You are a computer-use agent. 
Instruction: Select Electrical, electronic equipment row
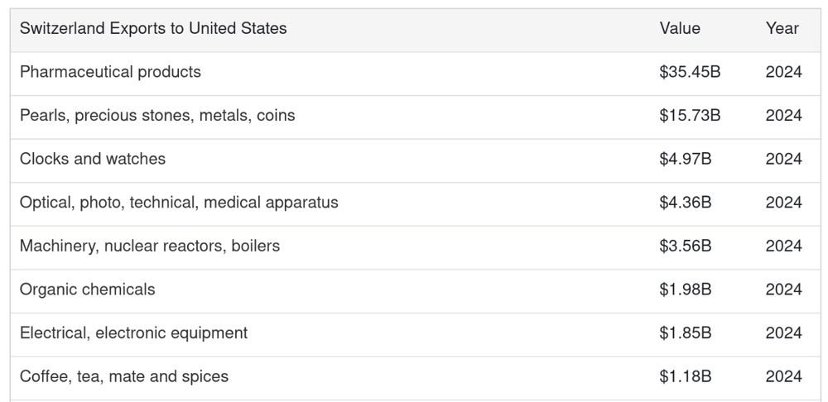tap(133, 333)
